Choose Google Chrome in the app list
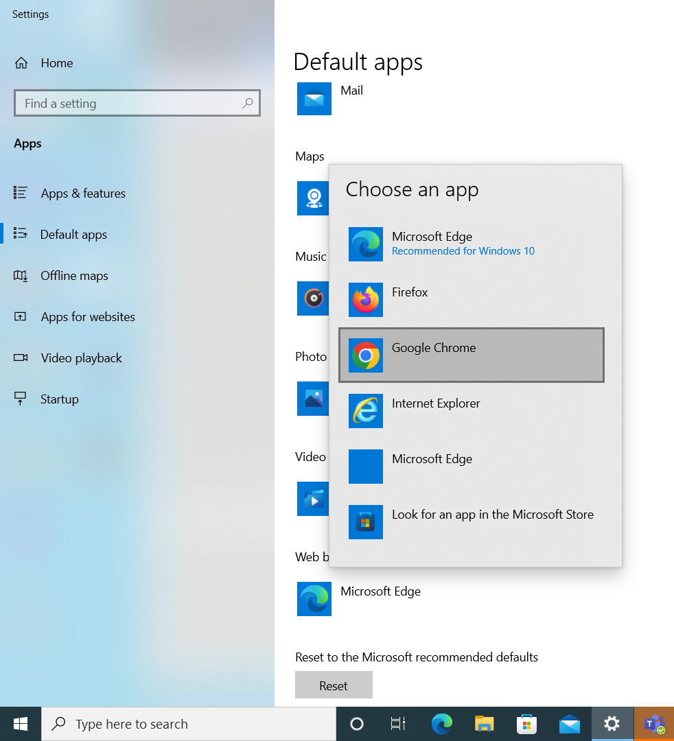The width and height of the screenshot is (674, 741). pos(472,355)
